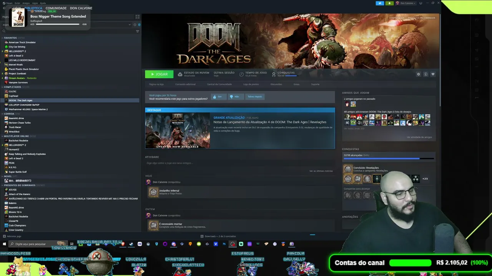Viewport: 492px width, 276px height.
Task: Open the Andarilho Infernal achievement icon
Action: tap(153, 192)
